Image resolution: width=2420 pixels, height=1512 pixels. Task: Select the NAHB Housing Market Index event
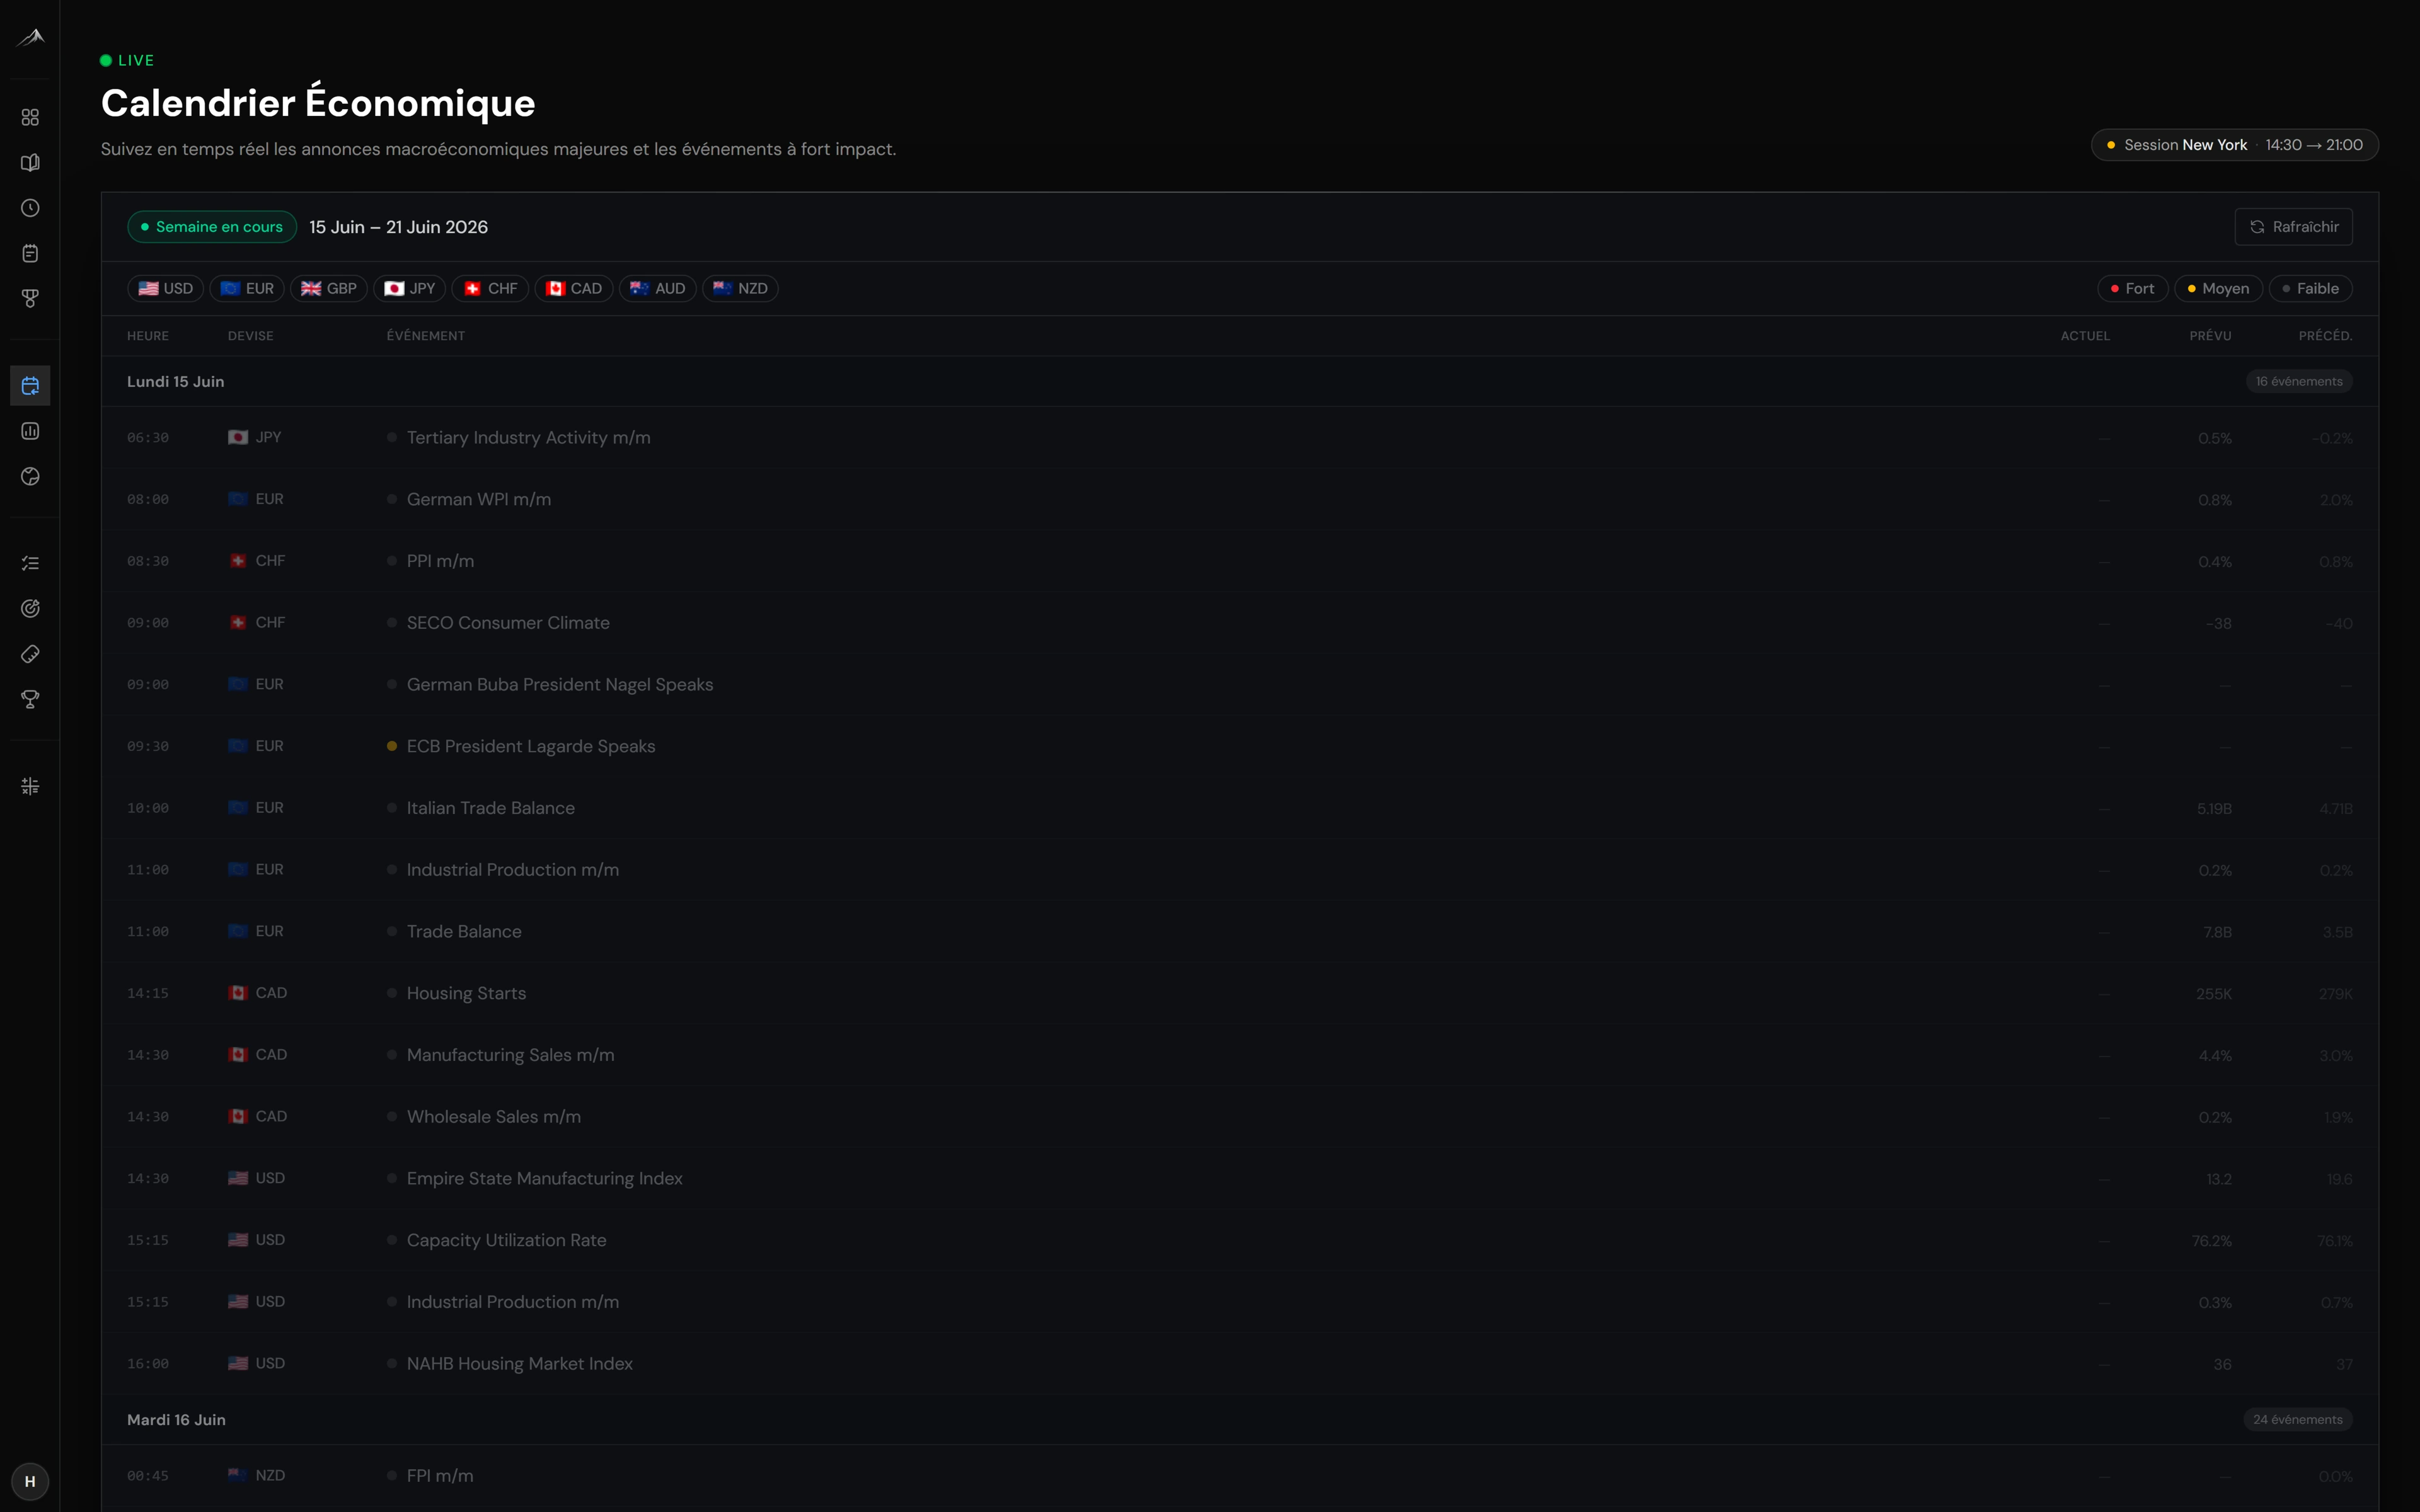(x=1240, y=1364)
